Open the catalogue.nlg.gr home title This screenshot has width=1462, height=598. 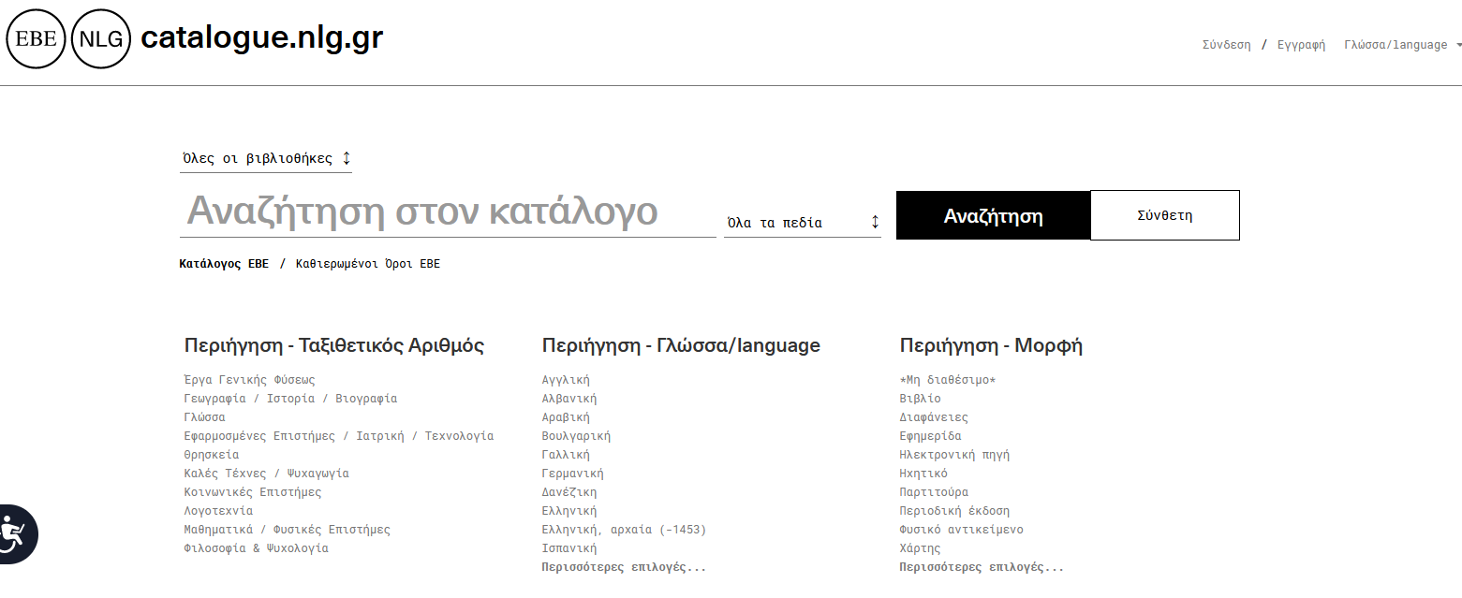[261, 37]
